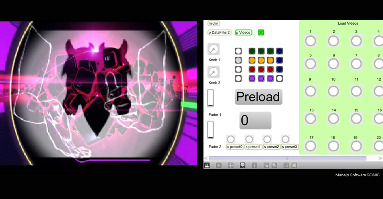Load video slot 15
Image resolution: width=383 pixels, height=199 pixels.
pyautogui.click(x=356, y=119)
